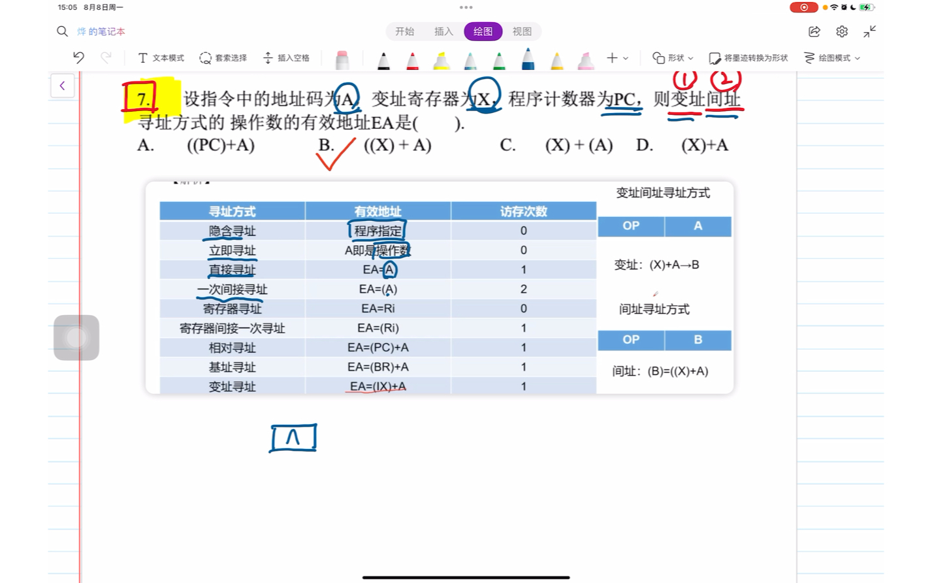Choose the 套索选择 lasso select tool
The height and width of the screenshot is (583, 932).
click(223, 58)
